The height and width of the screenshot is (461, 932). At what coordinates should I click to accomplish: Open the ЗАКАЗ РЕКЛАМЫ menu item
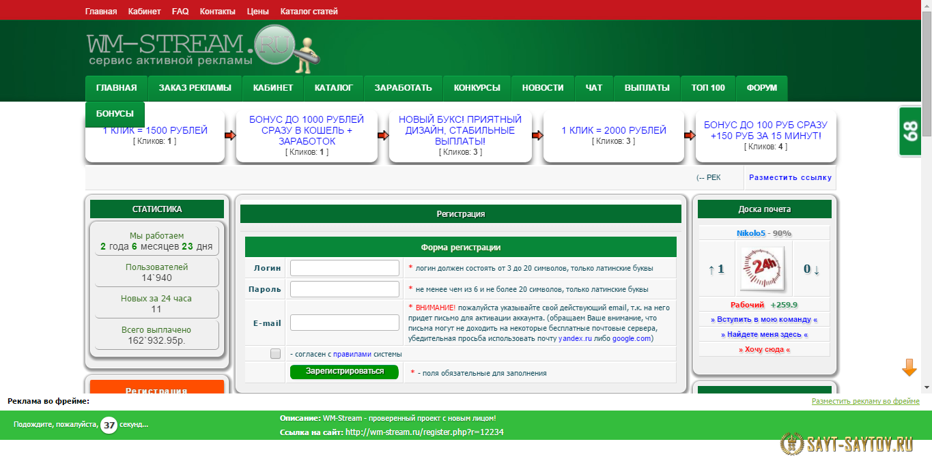pos(195,88)
